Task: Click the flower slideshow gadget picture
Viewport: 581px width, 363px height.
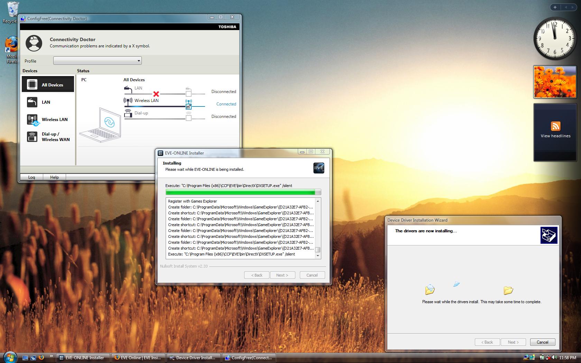Action: [555, 82]
